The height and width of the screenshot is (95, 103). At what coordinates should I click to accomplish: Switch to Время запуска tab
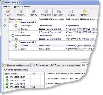(40, 65)
